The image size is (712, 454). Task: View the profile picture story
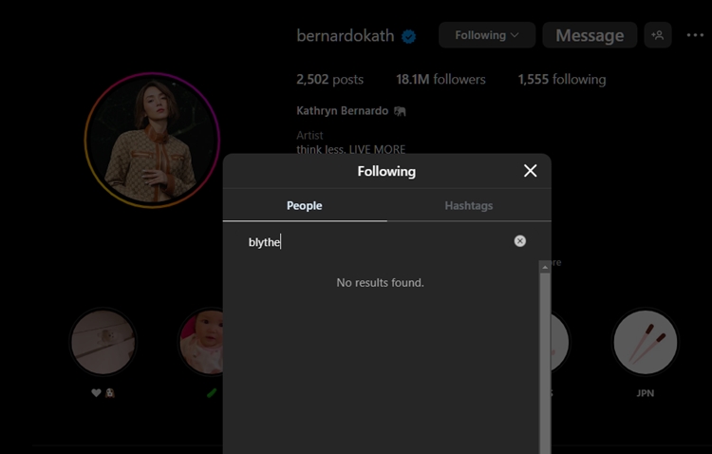pos(152,140)
